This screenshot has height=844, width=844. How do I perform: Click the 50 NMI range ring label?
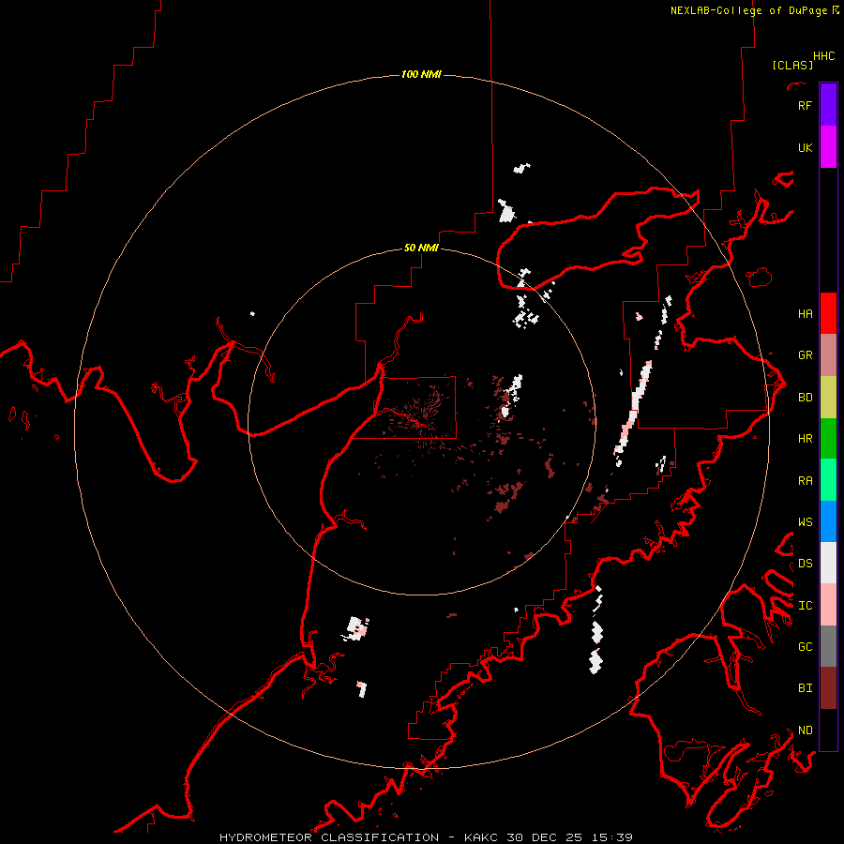click(421, 248)
